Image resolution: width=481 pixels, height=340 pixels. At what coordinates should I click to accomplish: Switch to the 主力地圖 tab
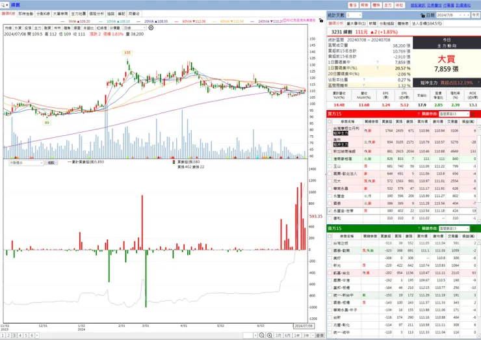[79, 14]
